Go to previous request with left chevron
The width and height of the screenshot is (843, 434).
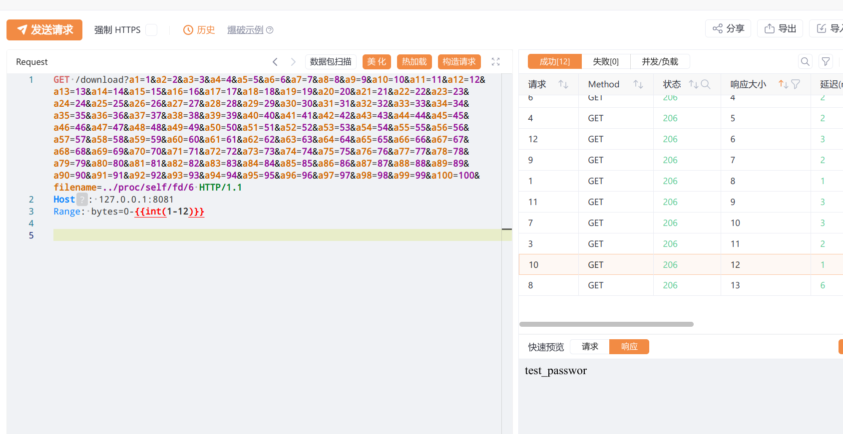tap(275, 62)
